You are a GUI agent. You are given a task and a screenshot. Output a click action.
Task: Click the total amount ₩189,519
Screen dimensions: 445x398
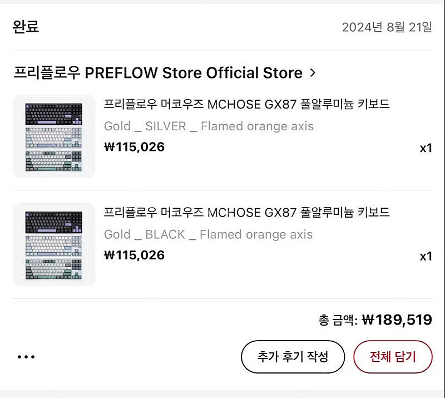click(x=397, y=320)
